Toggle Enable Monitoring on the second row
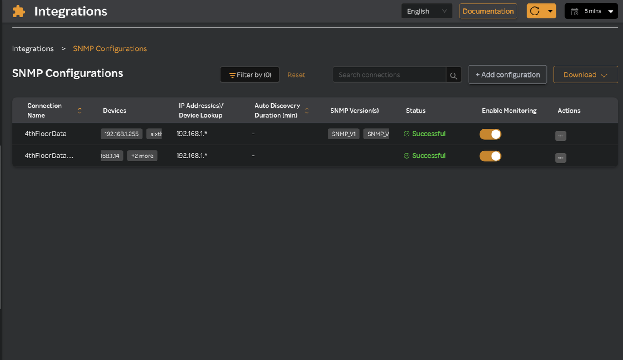Screen dimensions: 626x363 click(x=490, y=156)
